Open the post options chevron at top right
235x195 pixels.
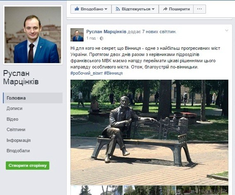pyautogui.click(x=227, y=30)
